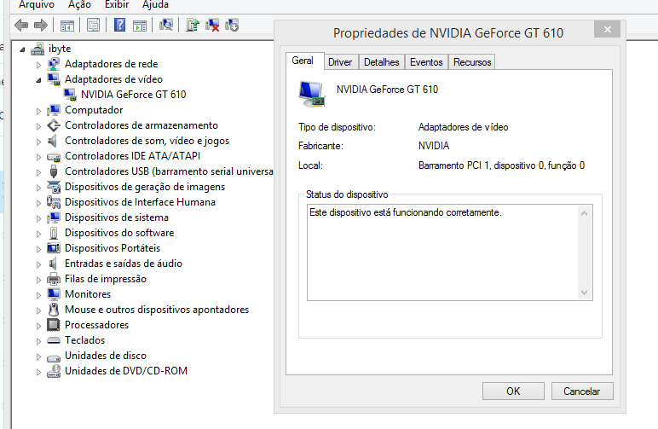Open the Exibir menu

(x=117, y=4)
